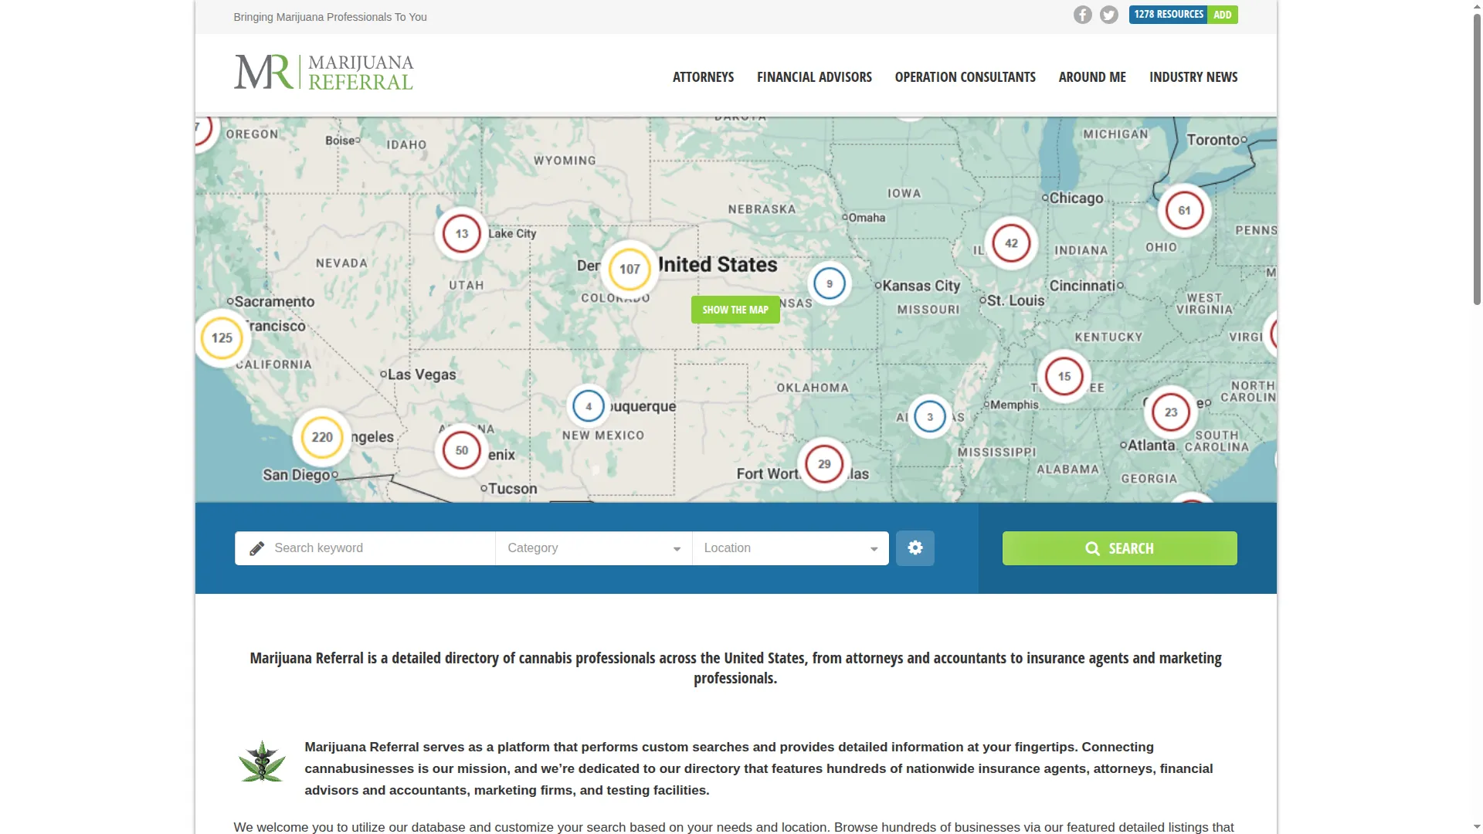Image resolution: width=1483 pixels, height=834 pixels.
Task: Click the Category dropdown arrow
Action: 677,549
